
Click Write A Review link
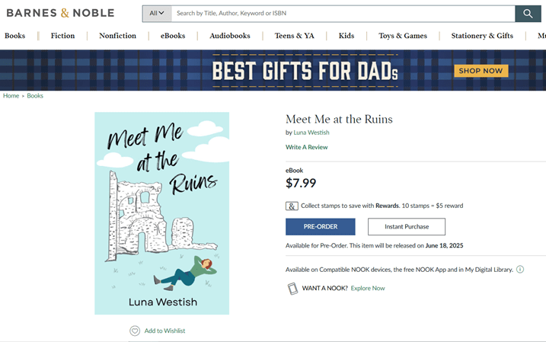pyautogui.click(x=307, y=147)
